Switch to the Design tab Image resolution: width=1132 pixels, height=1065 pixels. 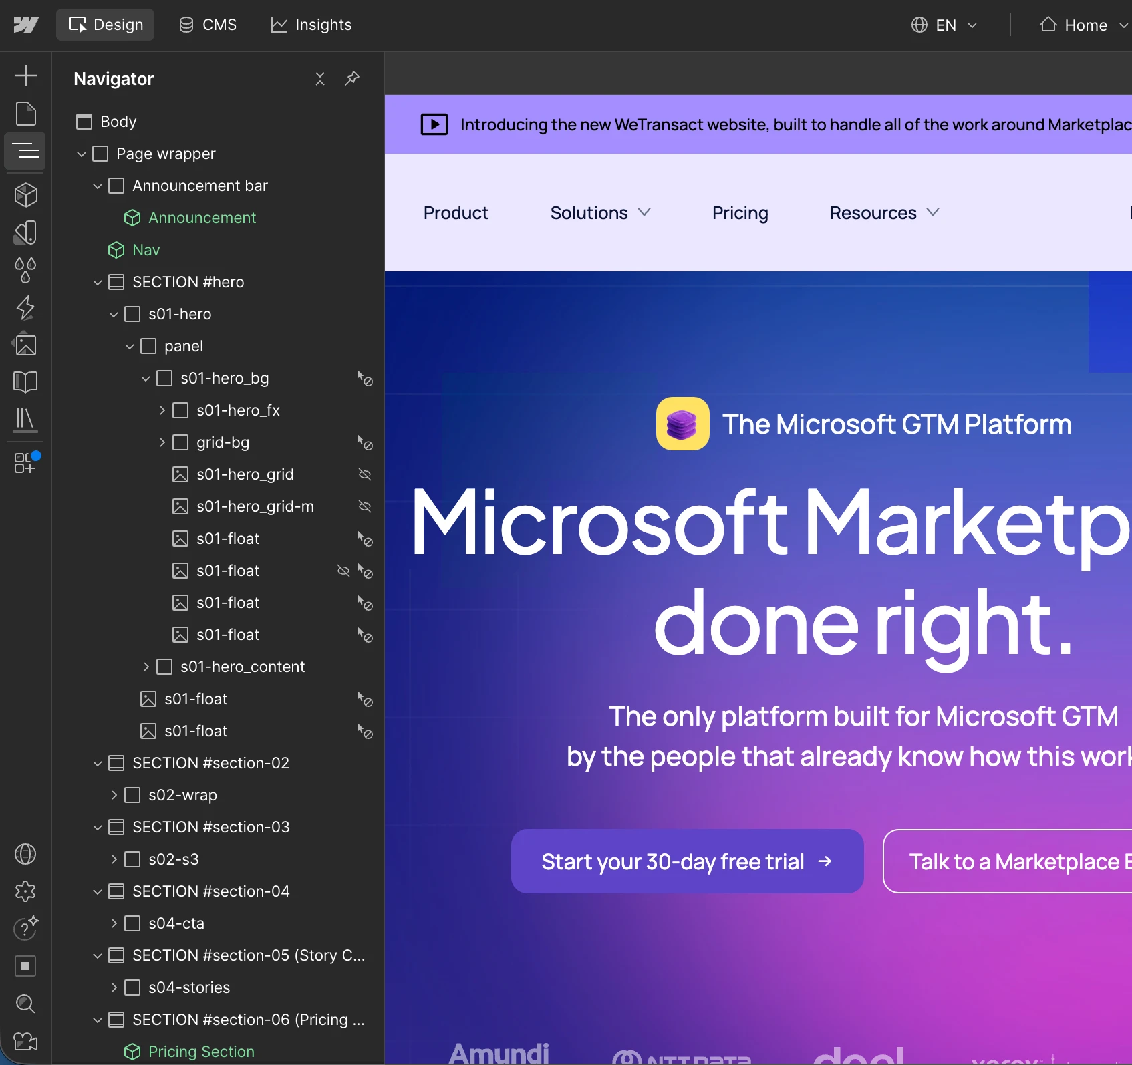[x=106, y=25]
